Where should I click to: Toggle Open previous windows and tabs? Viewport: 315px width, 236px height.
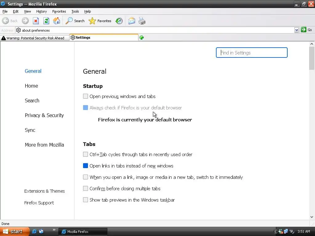click(x=86, y=96)
